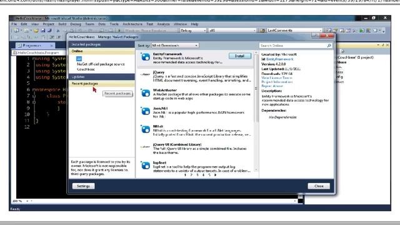Open the Tools menu
Viewport: 400px width, 225px height.
[x=114, y=24]
